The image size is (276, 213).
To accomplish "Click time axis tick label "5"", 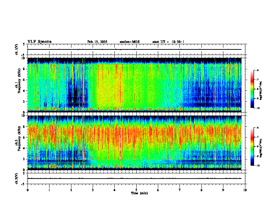I will point(136,190).
